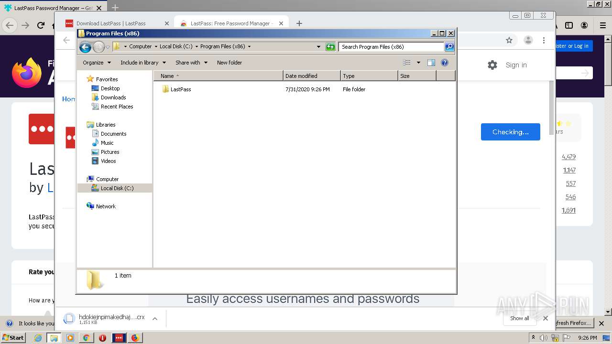Image resolution: width=612 pixels, height=344 pixels.
Task: Switch to Download LastPass Chrome tab
Action: pyautogui.click(x=117, y=23)
